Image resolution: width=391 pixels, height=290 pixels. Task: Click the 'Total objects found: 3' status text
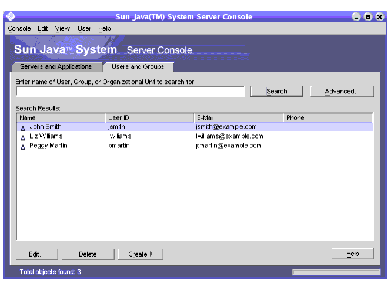[x=50, y=272]
